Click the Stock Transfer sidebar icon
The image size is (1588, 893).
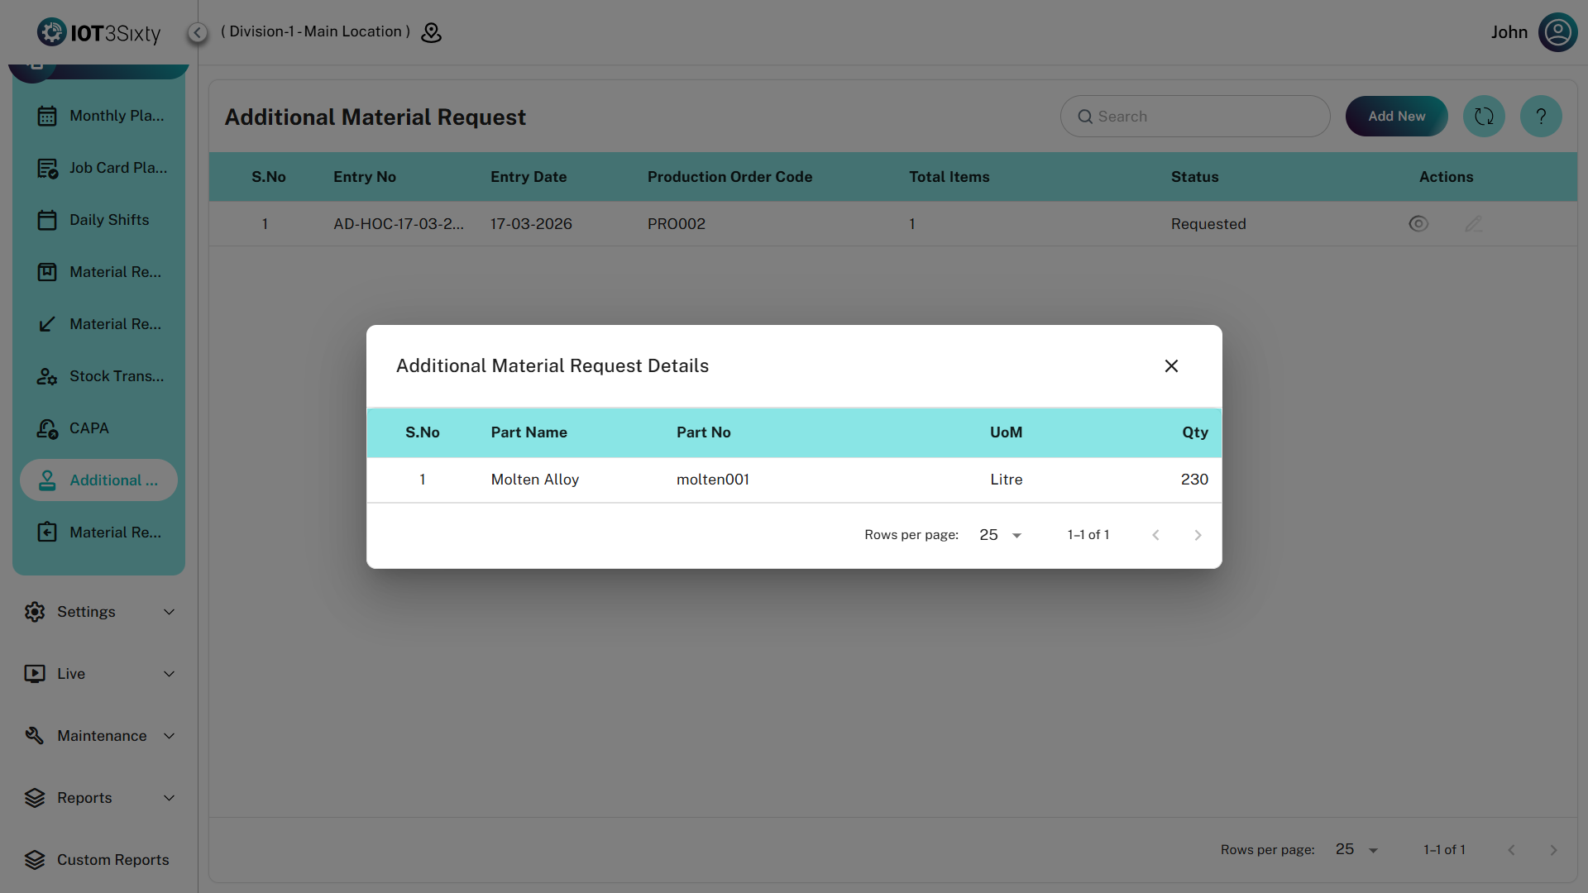(47, 376)
